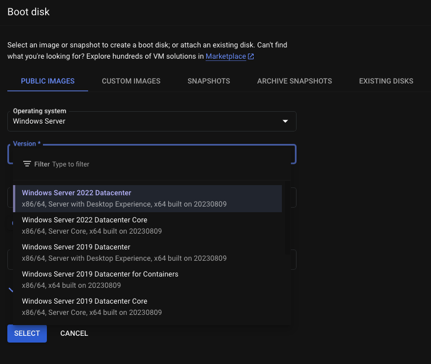Click the Cancel button
Image resolution: width=431 pixels, height=364 pixels.
tap(74, 334)
